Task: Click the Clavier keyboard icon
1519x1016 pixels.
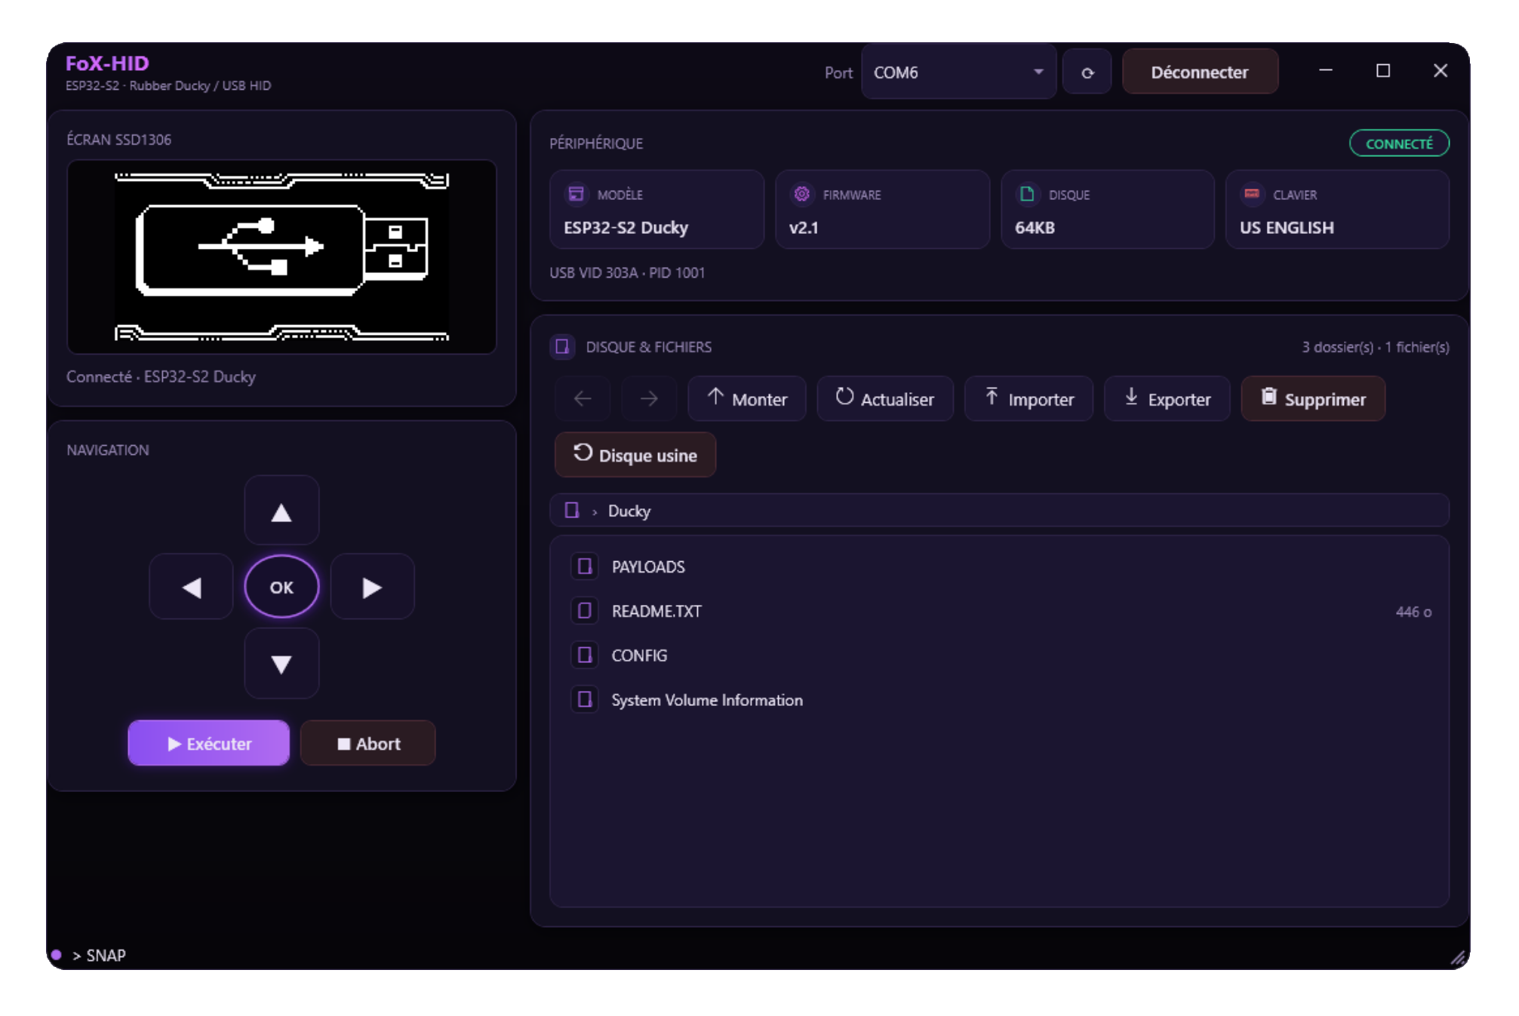Action: pos(1252,194)
